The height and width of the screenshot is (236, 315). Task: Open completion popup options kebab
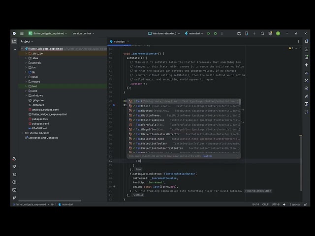pyautogui.click(x=237, y=156)
